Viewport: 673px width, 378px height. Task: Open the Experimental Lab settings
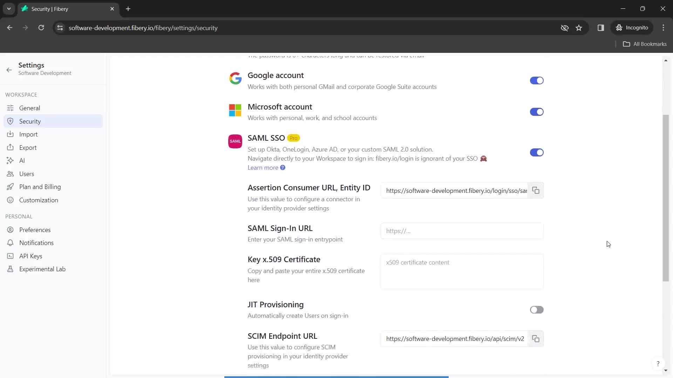pos(42,268)
